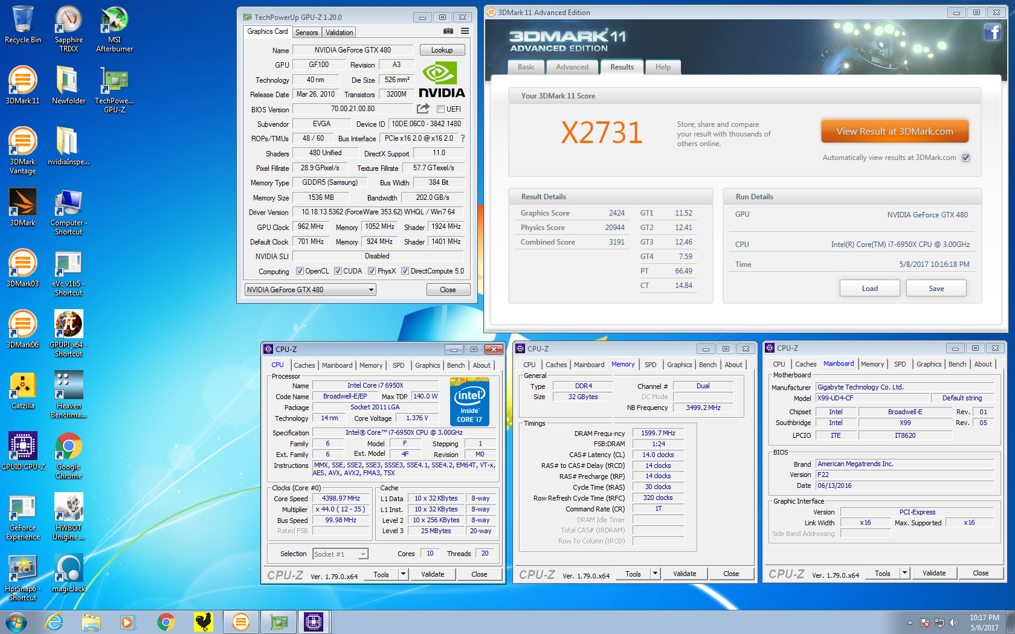Open Computer shortcut on desktop
The width and height of the screenshot is (1015, 634).
point(68,211)
